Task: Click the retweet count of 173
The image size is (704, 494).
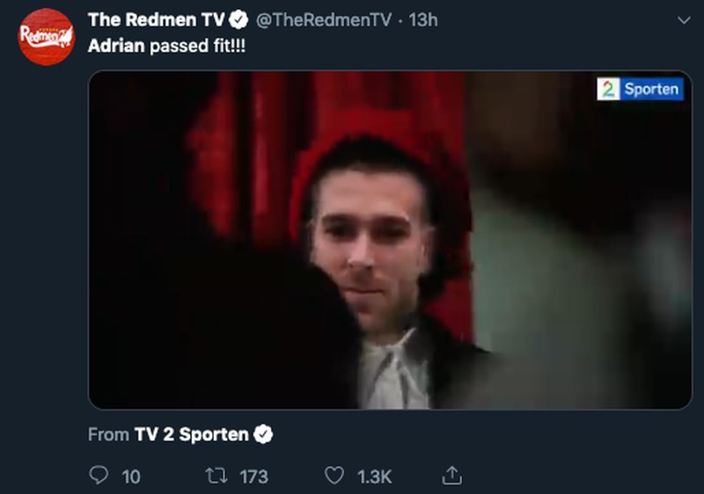Action: click(x=253, y=476)
